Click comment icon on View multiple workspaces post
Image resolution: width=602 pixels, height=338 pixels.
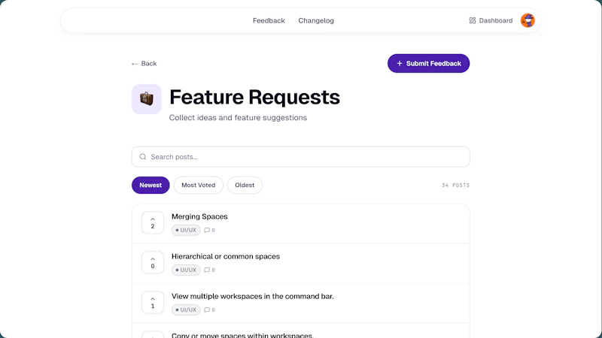[x=207, y=310]
